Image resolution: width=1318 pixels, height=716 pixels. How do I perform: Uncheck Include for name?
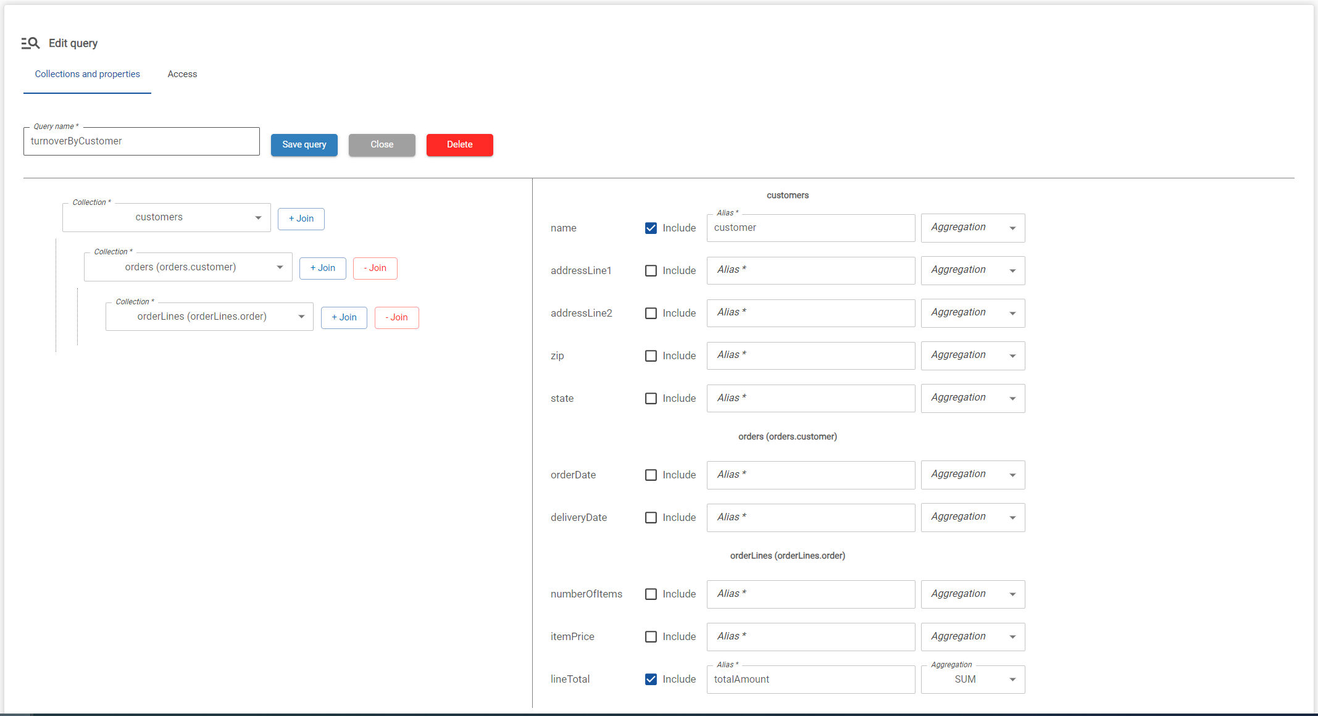651,228
